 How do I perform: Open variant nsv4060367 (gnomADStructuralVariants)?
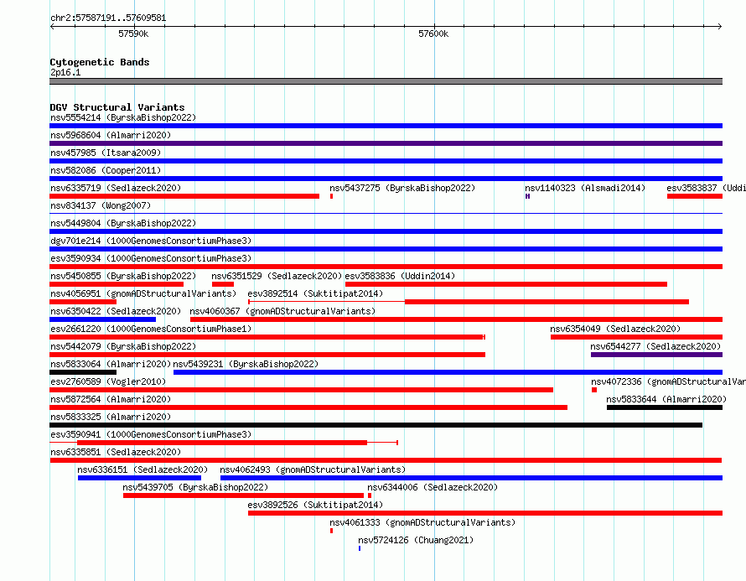click(x=282, y=311)
